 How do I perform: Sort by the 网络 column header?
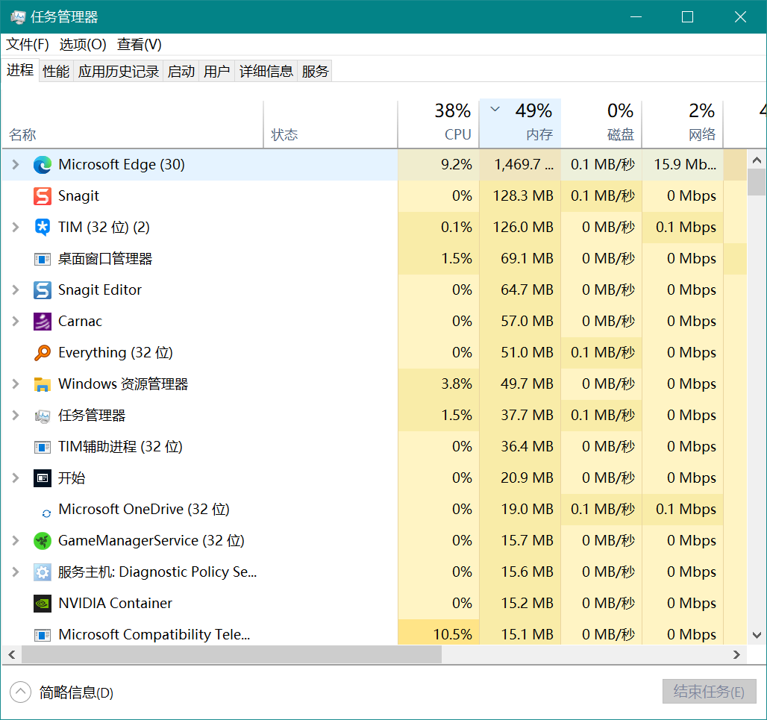[x=683, y=125]
